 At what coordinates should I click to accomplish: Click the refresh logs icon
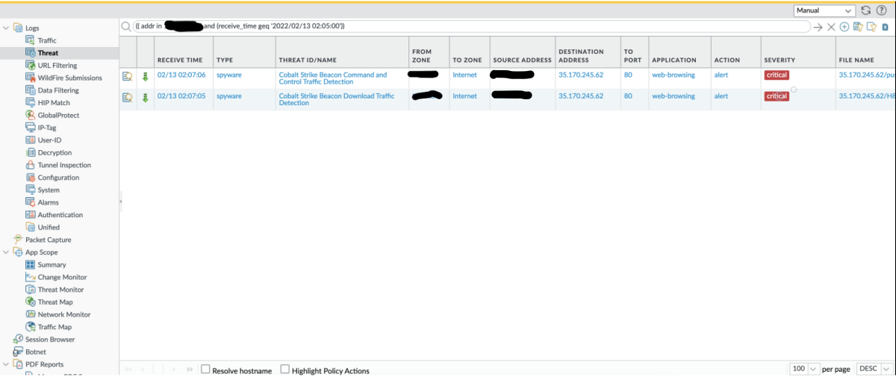866,10
